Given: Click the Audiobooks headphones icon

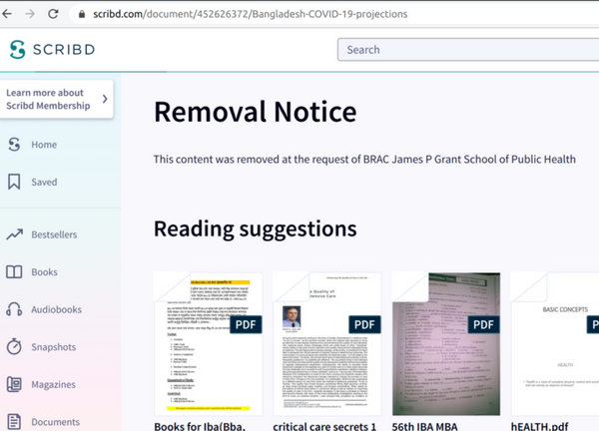Looking at the screenshot, I should pyautogui.click(x=14, y=309).
